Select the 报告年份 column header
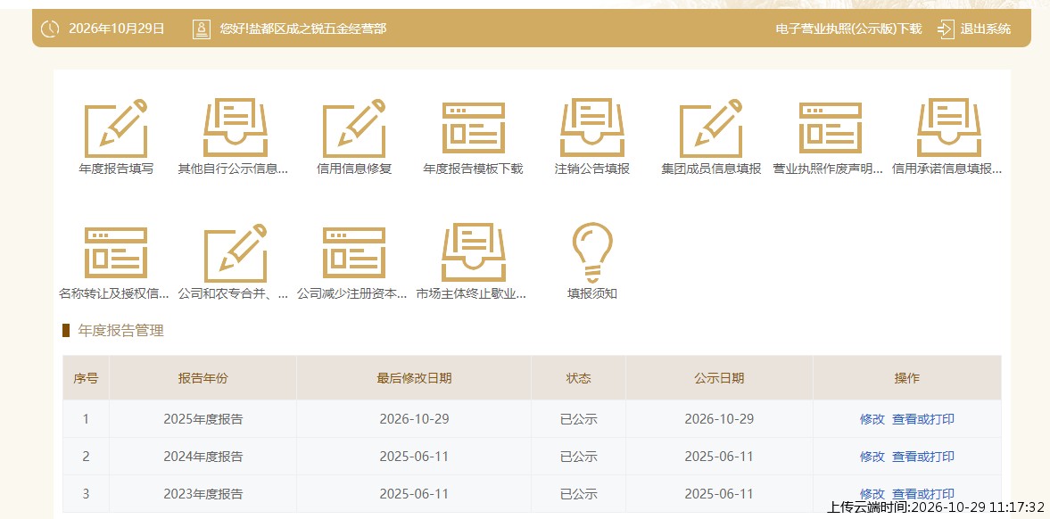 [203, 378]
